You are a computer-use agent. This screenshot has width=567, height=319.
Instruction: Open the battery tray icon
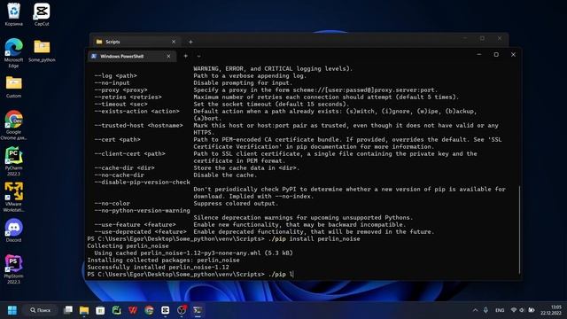tap(532, 310)
